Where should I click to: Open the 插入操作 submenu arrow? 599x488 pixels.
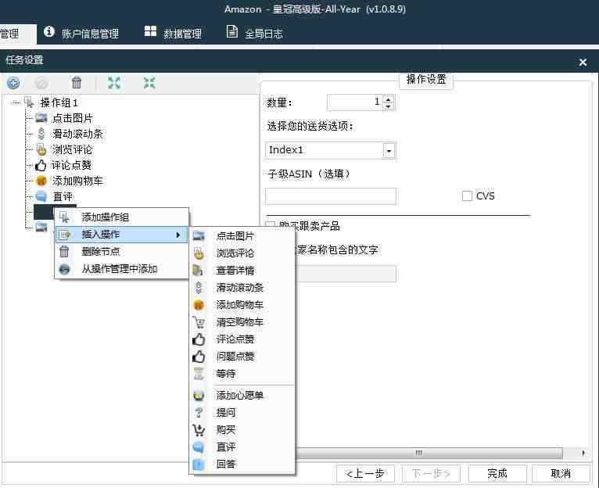click(x=178, y=235)
